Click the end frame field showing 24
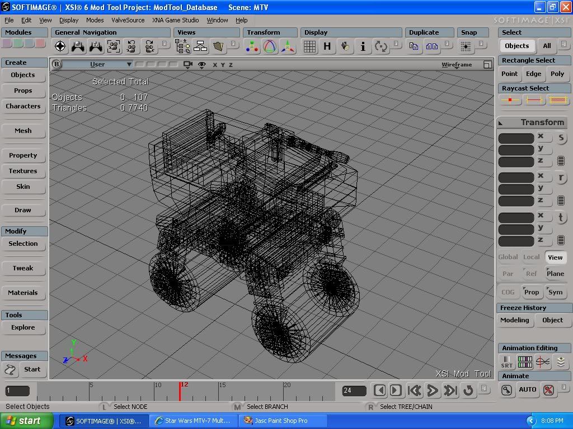Screen dimensions: 573x429 point(354,390)
